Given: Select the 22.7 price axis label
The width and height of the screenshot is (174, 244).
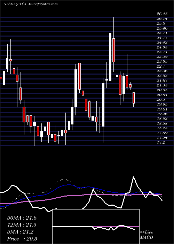Looking at the screenshot, I should 161,66.
